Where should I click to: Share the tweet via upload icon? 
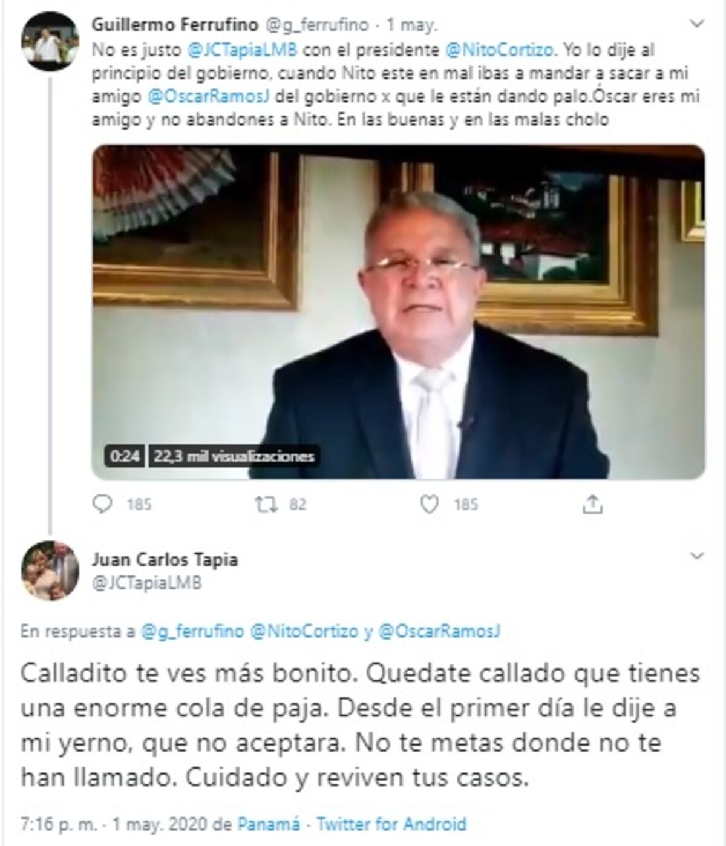(592, 503)
